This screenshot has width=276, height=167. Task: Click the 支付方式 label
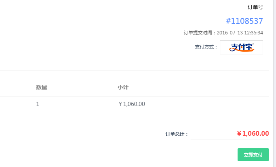tap(205, 47)
